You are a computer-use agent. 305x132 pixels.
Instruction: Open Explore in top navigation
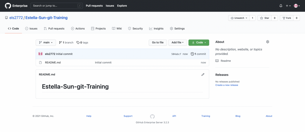122,6
